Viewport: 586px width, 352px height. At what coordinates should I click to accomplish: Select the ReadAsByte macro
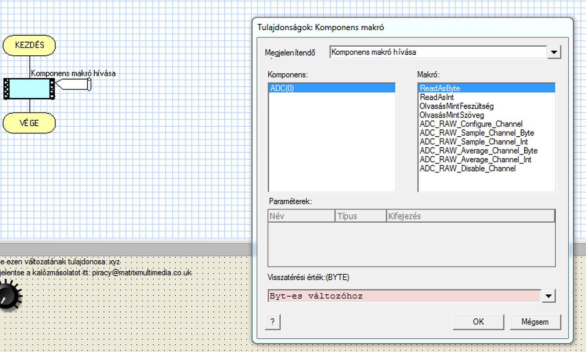point(486,88)
